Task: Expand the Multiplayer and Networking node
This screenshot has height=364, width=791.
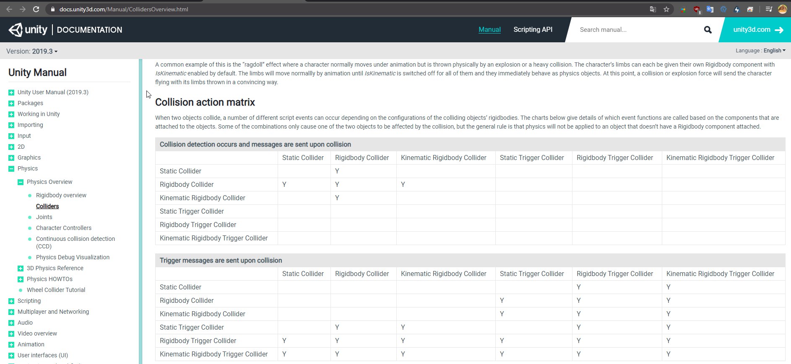Action: [x=11, y=312]
